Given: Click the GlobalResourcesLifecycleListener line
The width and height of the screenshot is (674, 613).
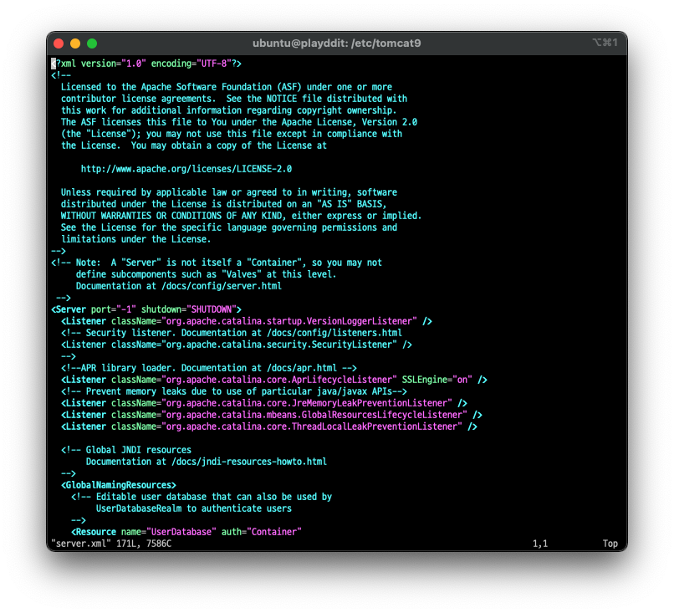Looking at the screenshot, I should pyautogui.click(x=272, y=415).
